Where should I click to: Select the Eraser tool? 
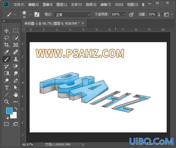[16, 66]
